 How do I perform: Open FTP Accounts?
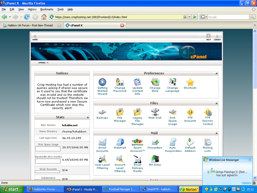point(190,115)
